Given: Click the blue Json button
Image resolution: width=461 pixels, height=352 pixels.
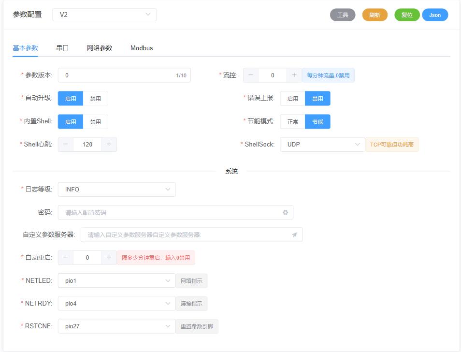Looking at the screenshot, I should (x=435, y=15).
